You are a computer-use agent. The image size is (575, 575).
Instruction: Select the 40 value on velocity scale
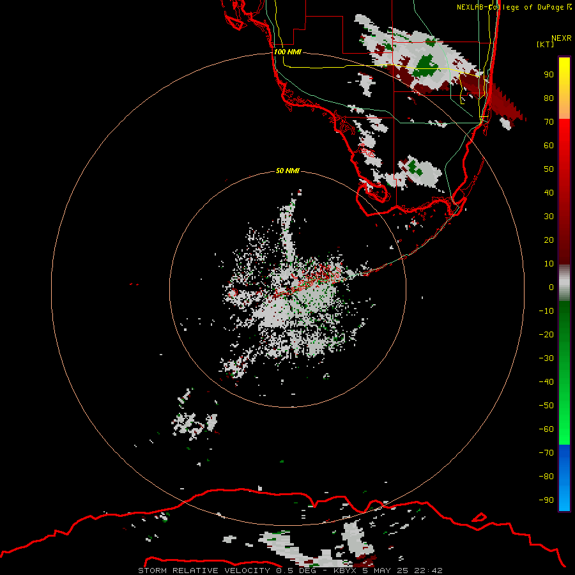549,193
